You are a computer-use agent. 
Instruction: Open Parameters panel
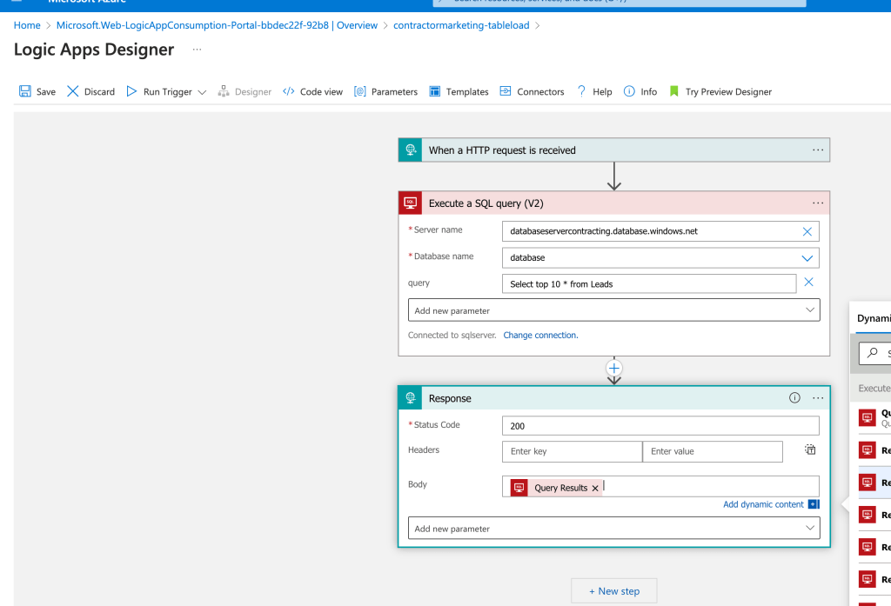coord(385,91)
